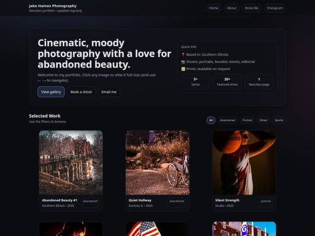Image resolution: width=315 pixels, height=236 pixels.
Task: Filter gallery by Abandoned
Action: [x=228, y=120]
